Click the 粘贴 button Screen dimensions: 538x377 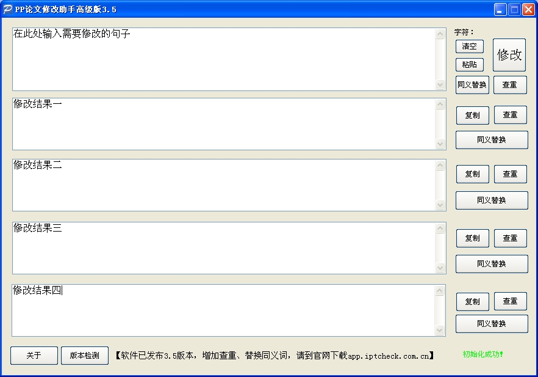pyautogui.click(x=470, y=65)
